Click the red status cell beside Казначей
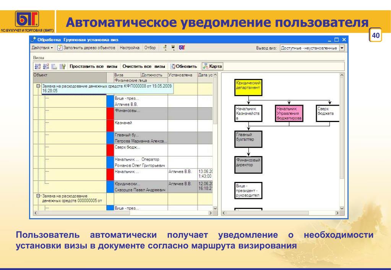The height and width of the screenshot is (270, 391). [110, 126]
